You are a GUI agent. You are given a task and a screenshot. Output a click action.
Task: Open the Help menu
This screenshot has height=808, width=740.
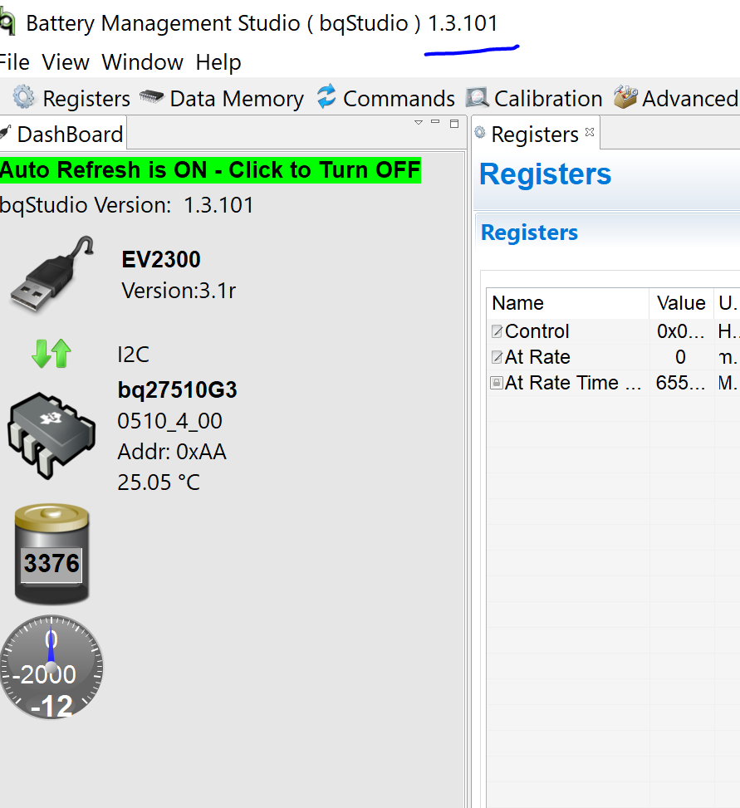coord(218,63)
